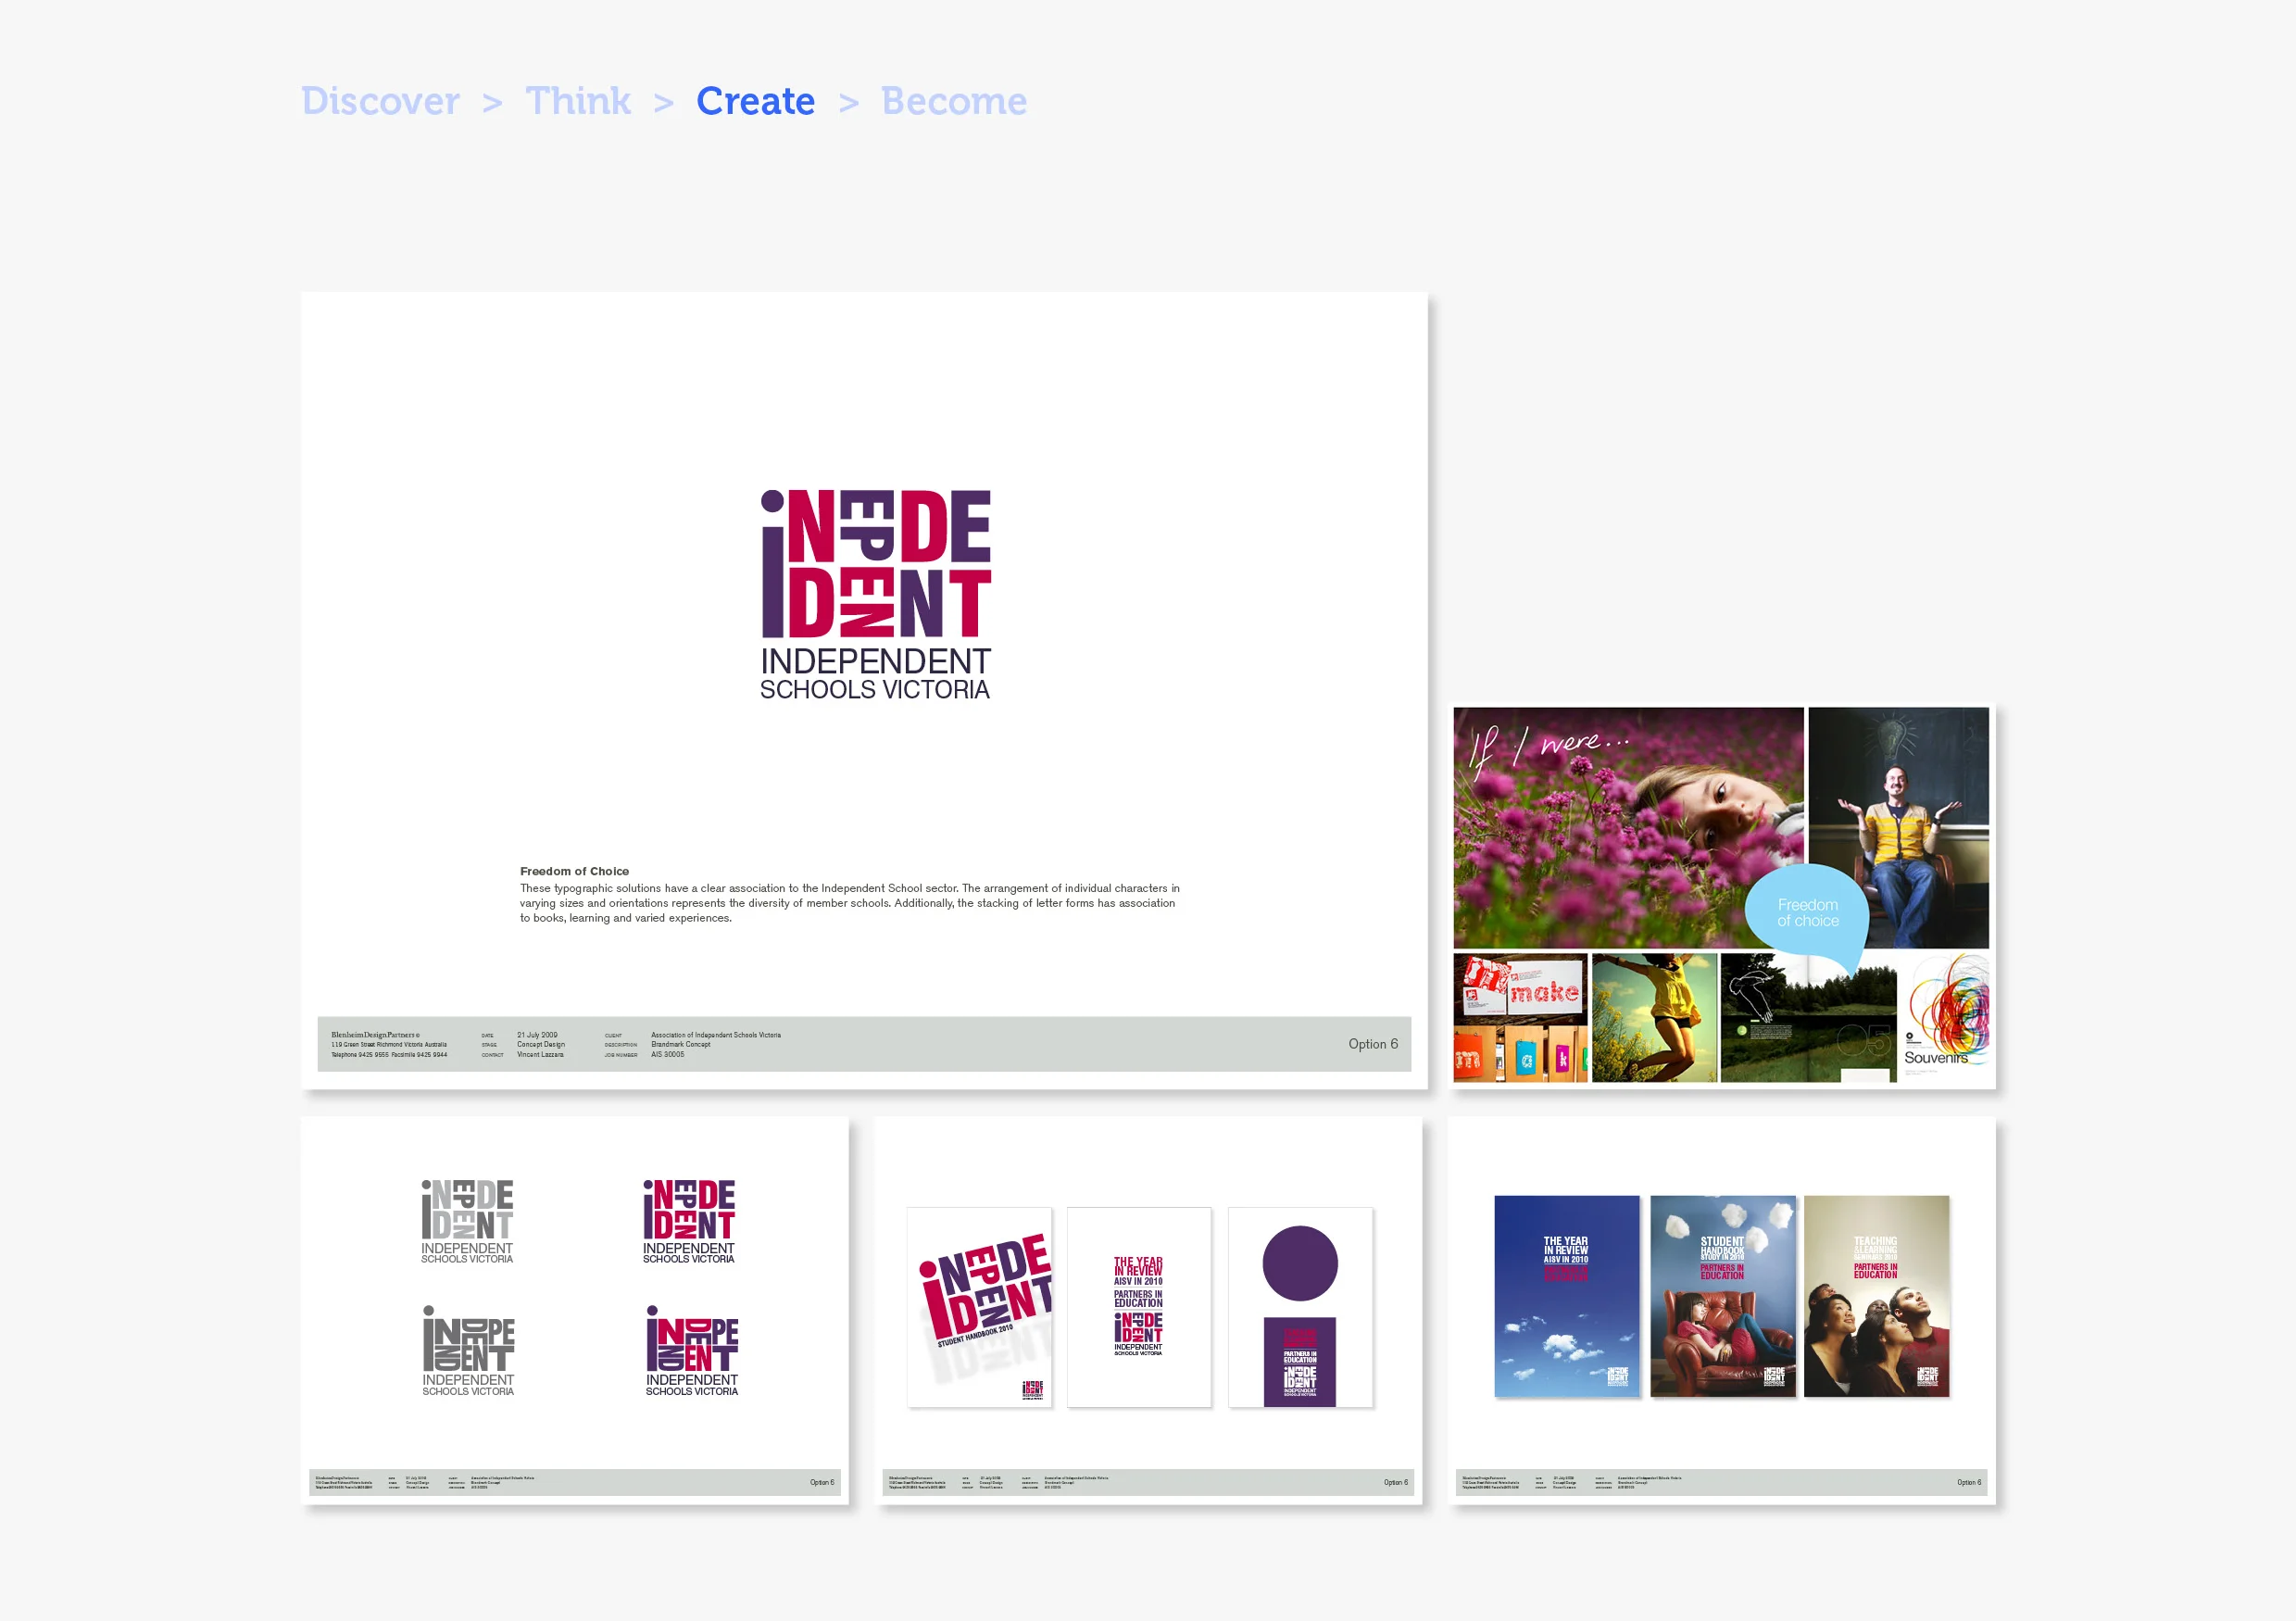Open the Student Handbook 2010 tilted logo cover
The height and width of the screenshot is (1621, 2296).
[x=979, y=1307]
